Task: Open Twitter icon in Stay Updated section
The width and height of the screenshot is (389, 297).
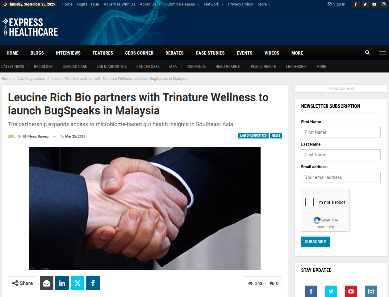Action: [x=331, y=291]
